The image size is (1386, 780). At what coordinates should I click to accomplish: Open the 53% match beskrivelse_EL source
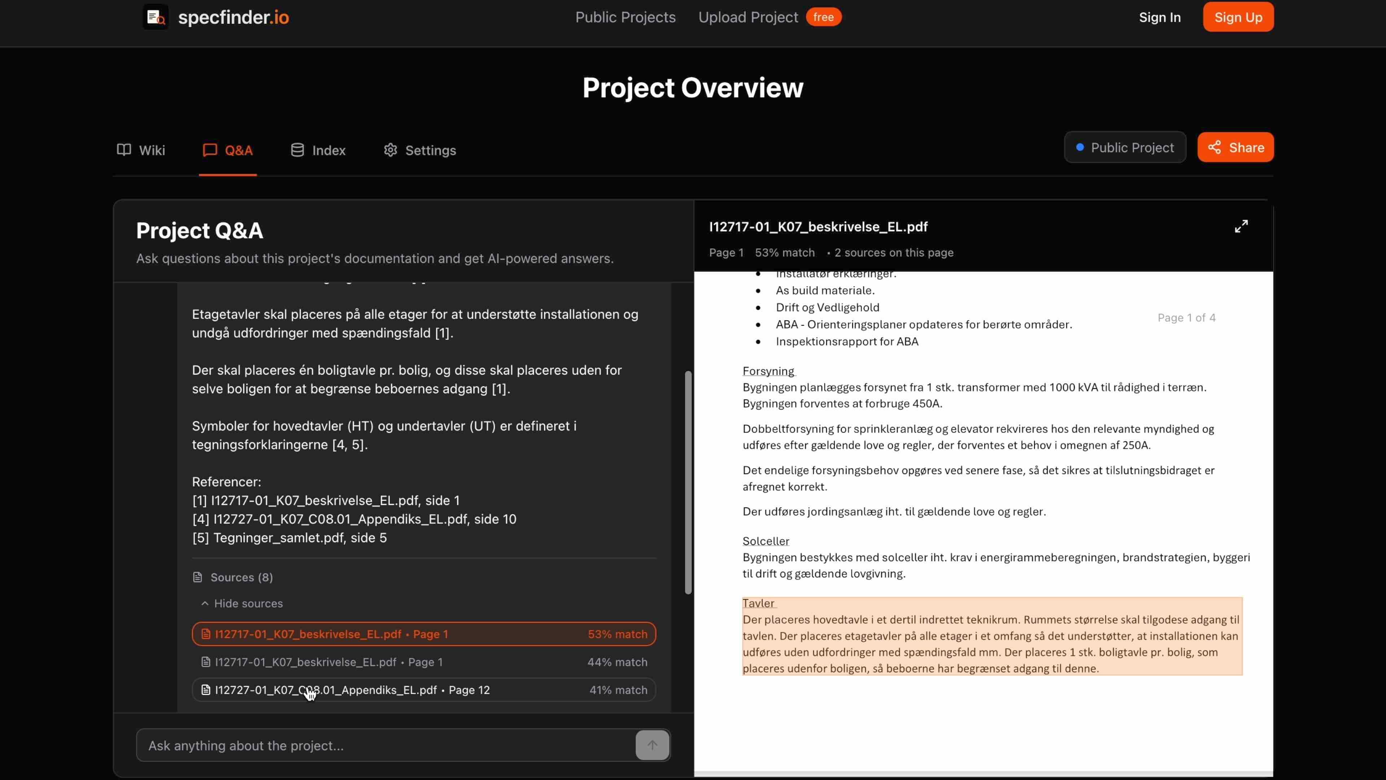(423, 634)
